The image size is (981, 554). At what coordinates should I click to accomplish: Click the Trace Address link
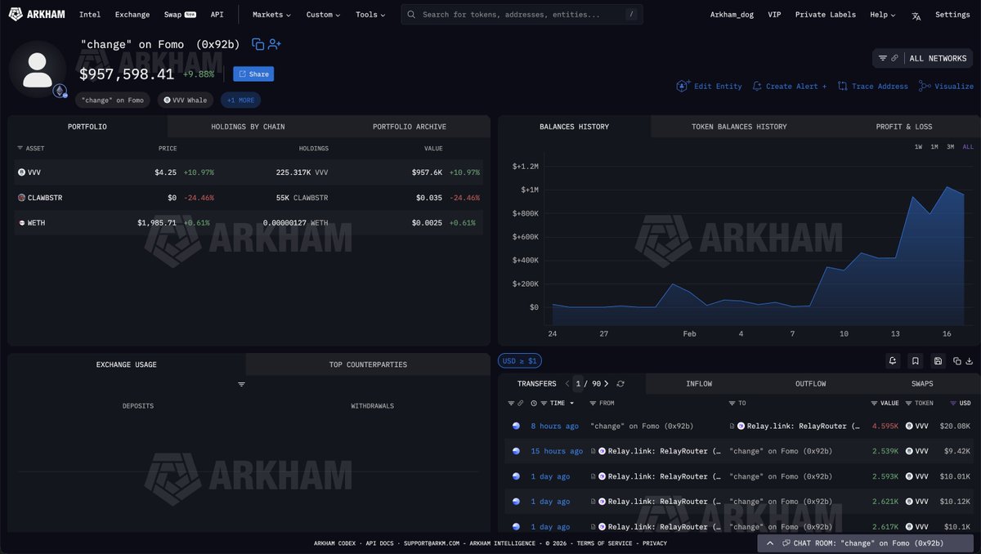click(x=872, y=86)
